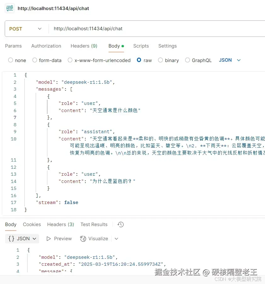Viewport: 265px width, 284px height.
Task: Open the response JSON format dropdown
Action: pos(22,239)
